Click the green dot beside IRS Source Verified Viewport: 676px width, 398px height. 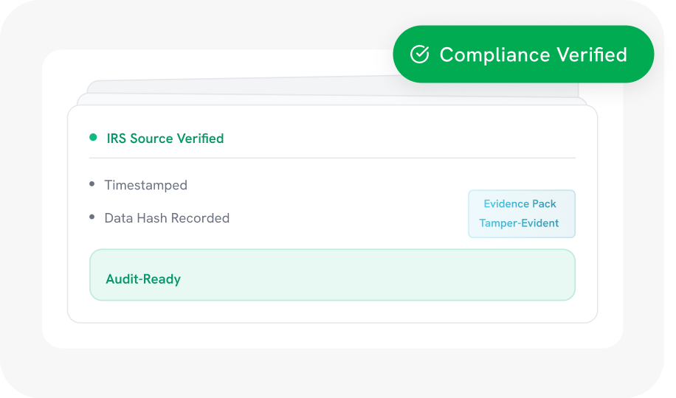93,138
